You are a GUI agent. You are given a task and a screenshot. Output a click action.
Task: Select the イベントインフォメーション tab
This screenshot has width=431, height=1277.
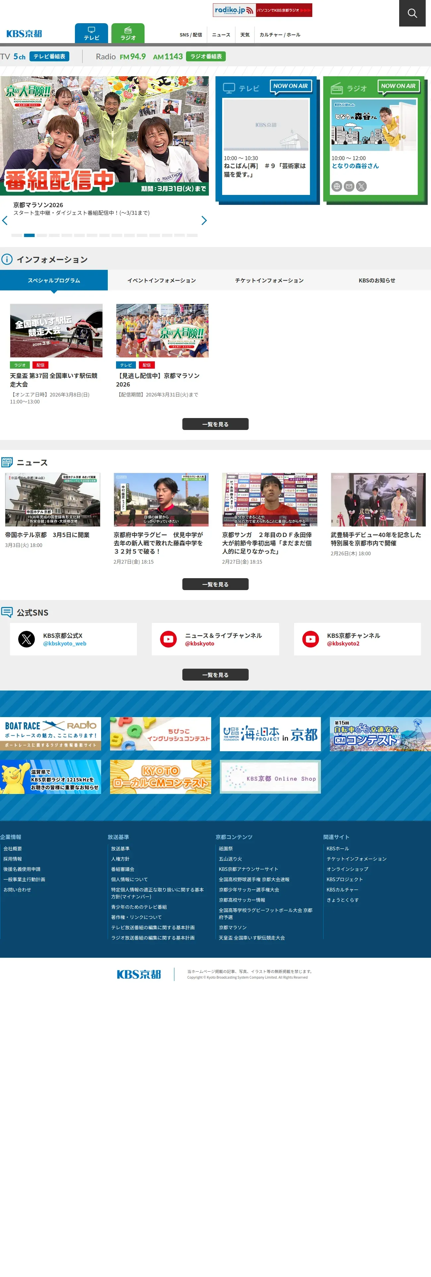pyautogui.click(x=162, y=280)
